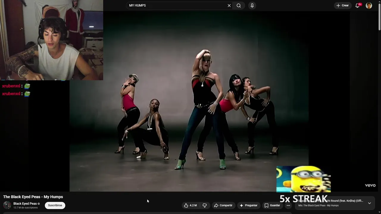
Task: Open Black Eyed Peas channel name link
Action: (x=25, y=204)
